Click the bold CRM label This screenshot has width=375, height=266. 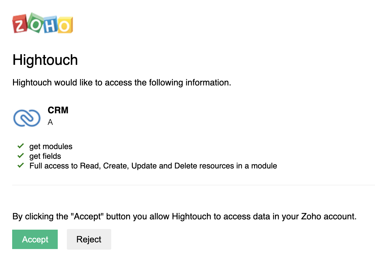tap(58, 110)
